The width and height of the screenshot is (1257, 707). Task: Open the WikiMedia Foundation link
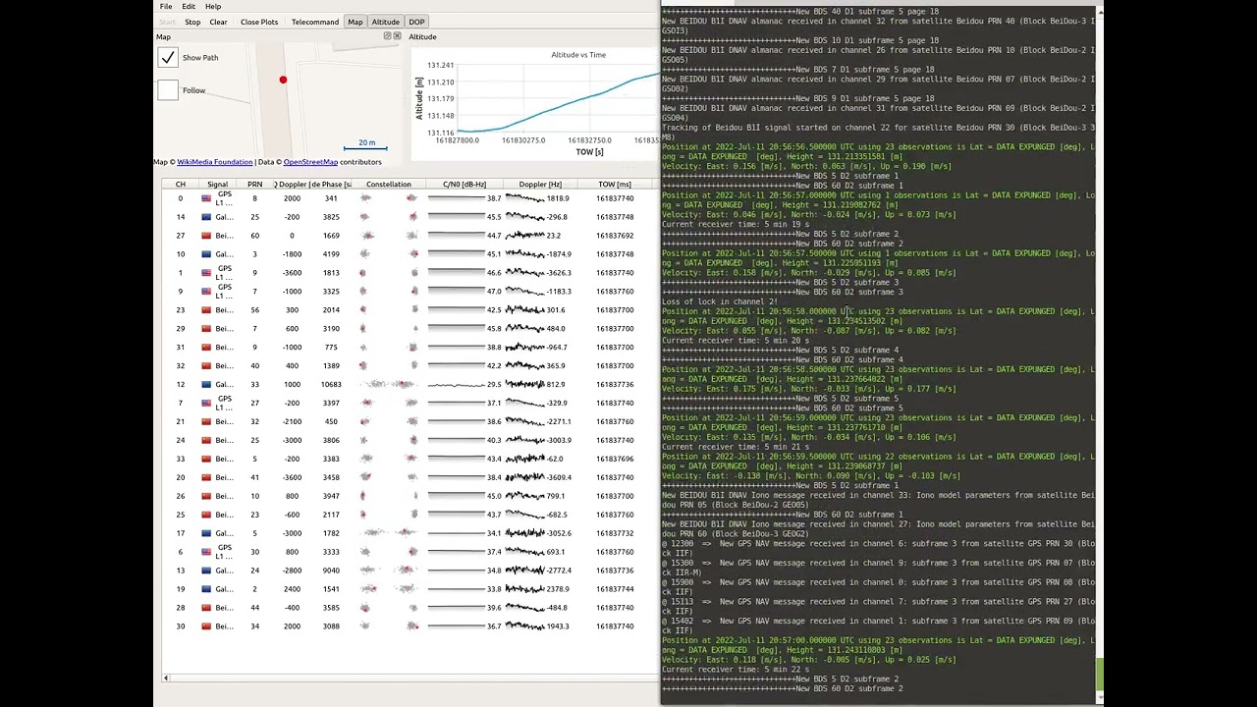click(x=214, y=162)
